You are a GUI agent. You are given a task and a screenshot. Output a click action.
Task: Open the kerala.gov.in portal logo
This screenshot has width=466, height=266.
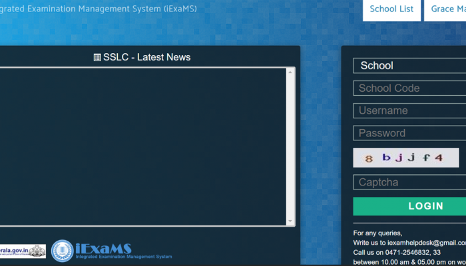coord(23,251)
